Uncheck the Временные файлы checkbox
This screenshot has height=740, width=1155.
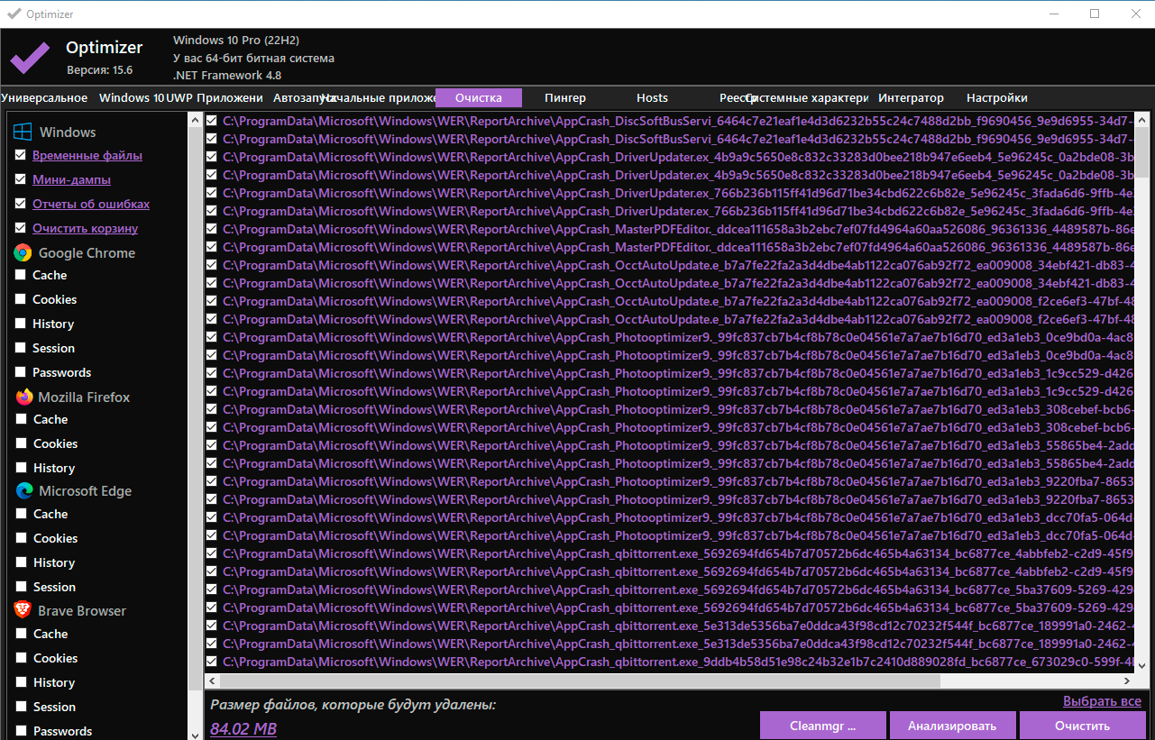pyautogui.click(x=20, y=155)
